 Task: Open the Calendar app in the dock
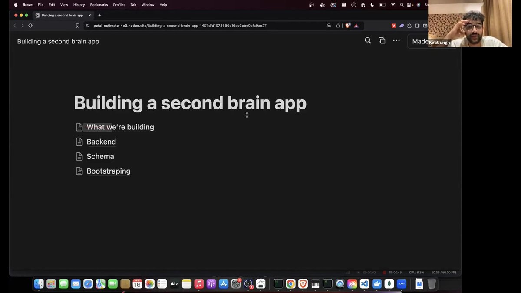(x=137, y=284)
